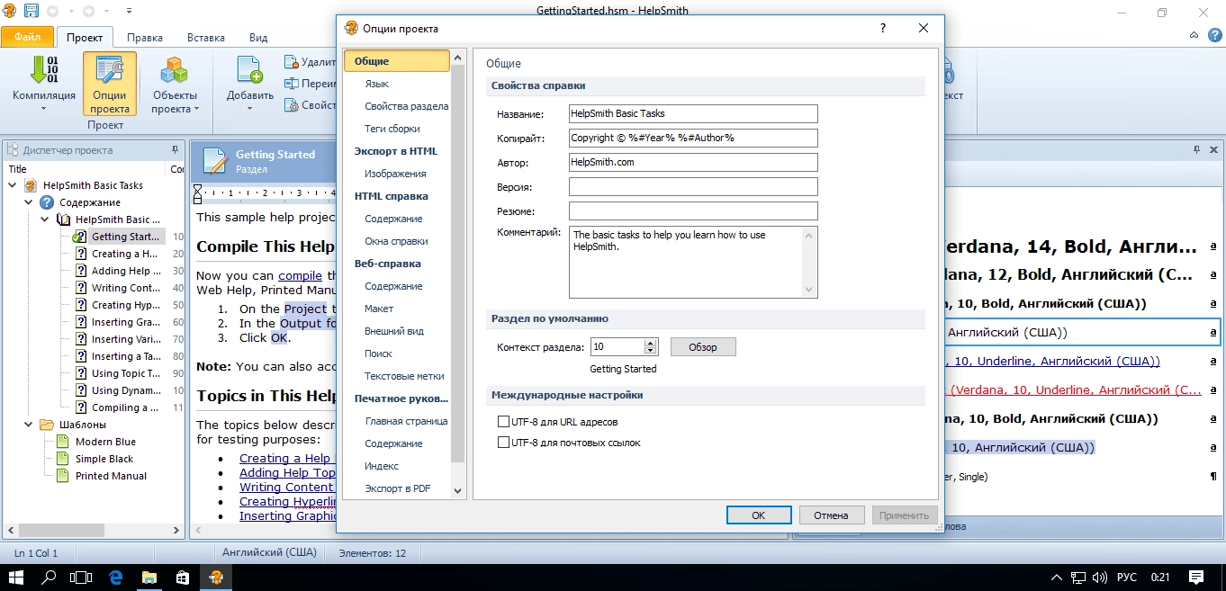Screen dimensions: 1226x591
Task: Switch to the Вставка ribbon tab
Action: 206,38
